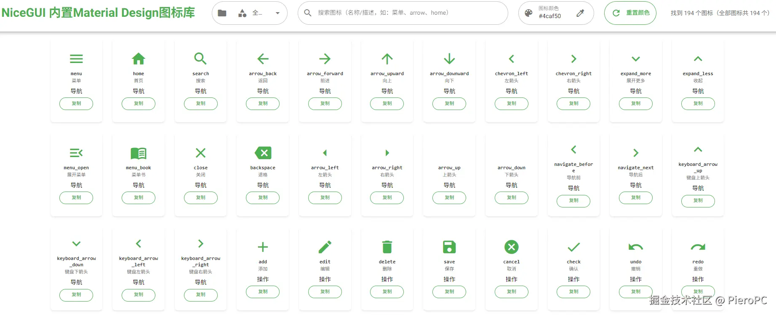Copy the backspace icon name
The height and width of the screenshot is (315, 776).
tap(263, 198)
